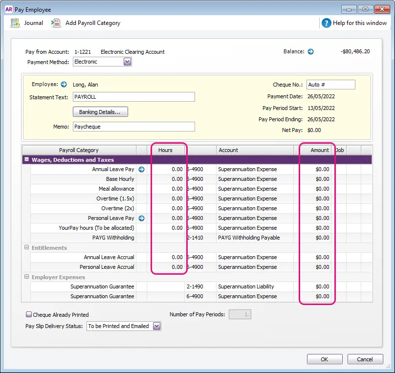Open the Employee detail arrow for Long, Alan
The height and width of the screenshot is (373, 395).
pos(64,84)
